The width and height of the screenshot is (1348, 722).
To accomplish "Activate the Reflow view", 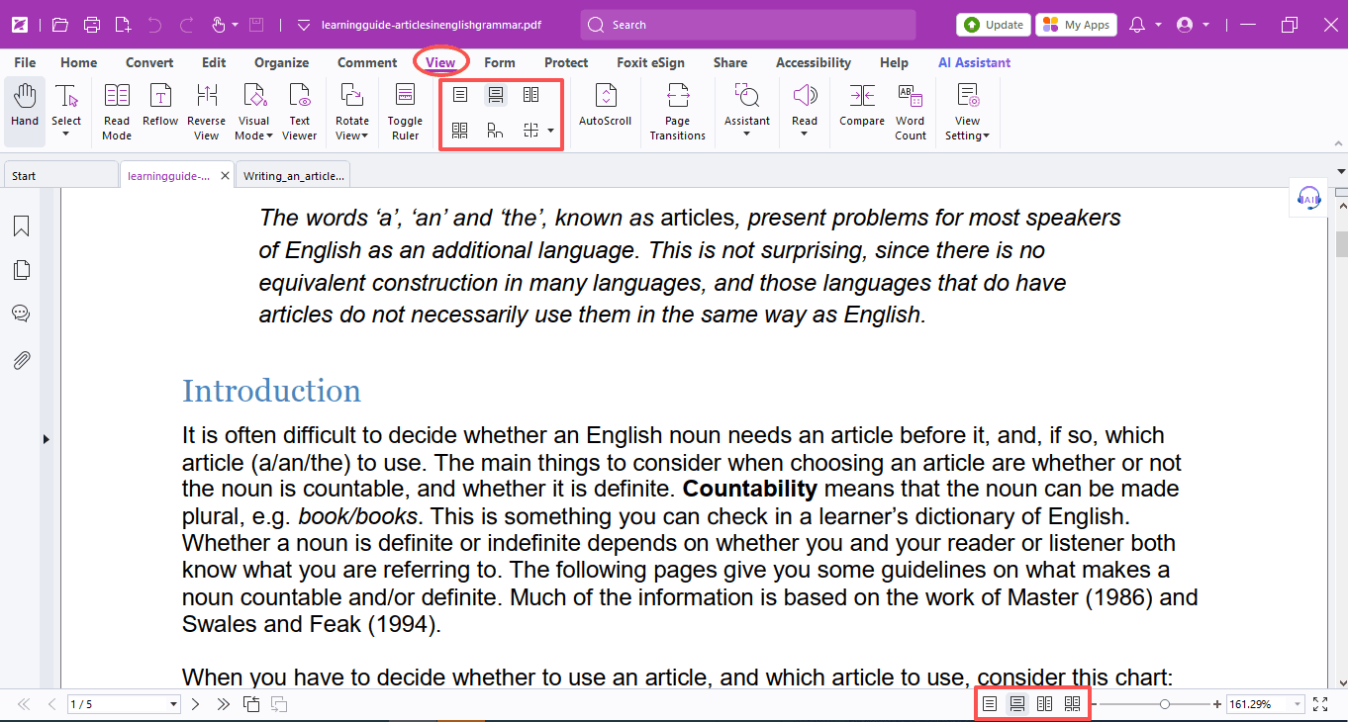I will 160,105.
